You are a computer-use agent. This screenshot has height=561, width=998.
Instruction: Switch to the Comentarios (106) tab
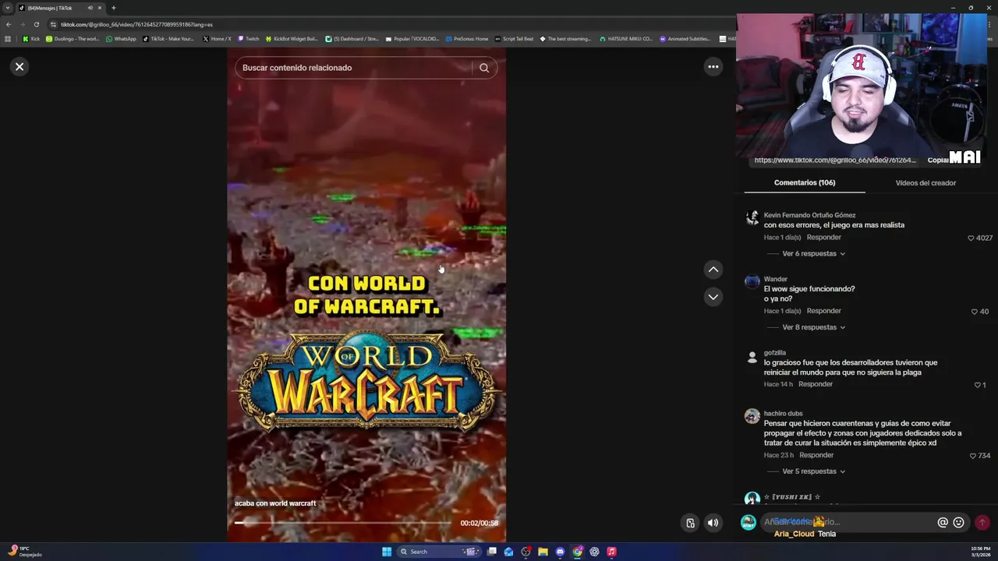click(805, 182)
